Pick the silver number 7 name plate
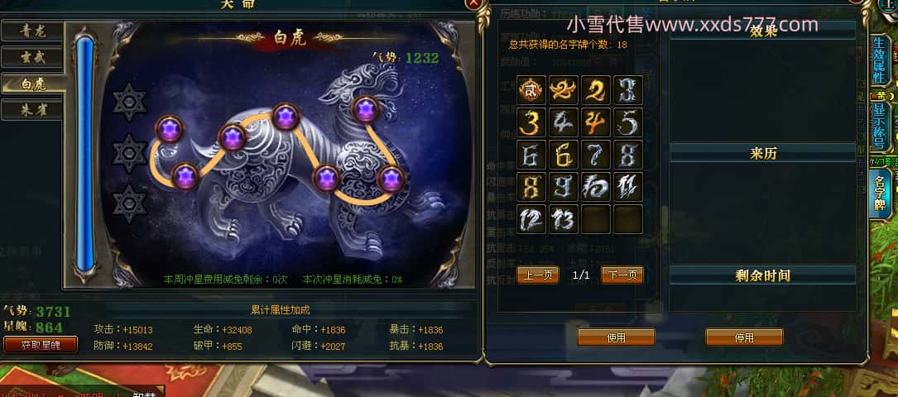898x397 pixels. [x=596, y=155]
